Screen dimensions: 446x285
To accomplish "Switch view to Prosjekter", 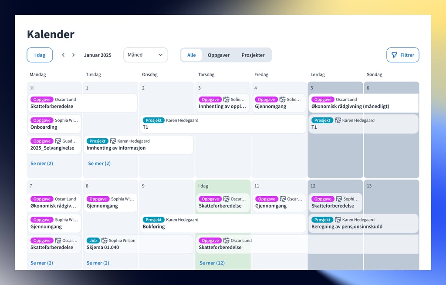I will pyautogui.click(x=253, y=55).
